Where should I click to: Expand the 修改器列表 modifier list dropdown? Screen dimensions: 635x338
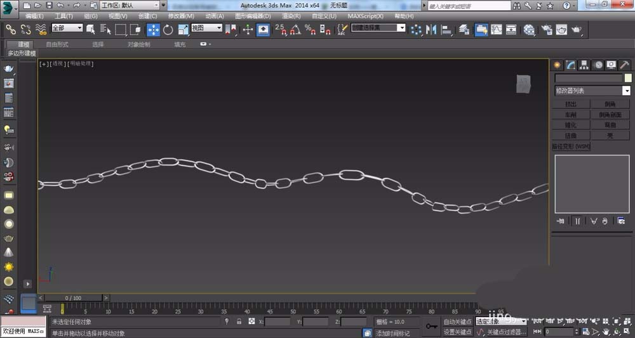[x=592, y=91]
